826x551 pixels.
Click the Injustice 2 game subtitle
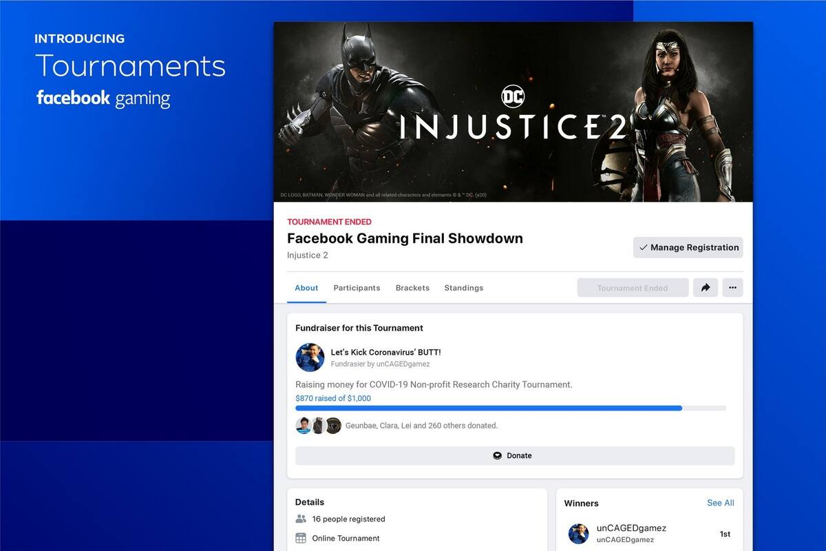point(308,255)
